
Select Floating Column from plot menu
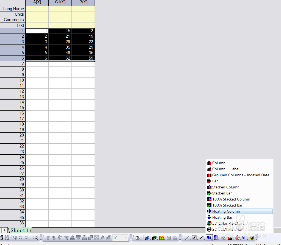coord(239,211)
